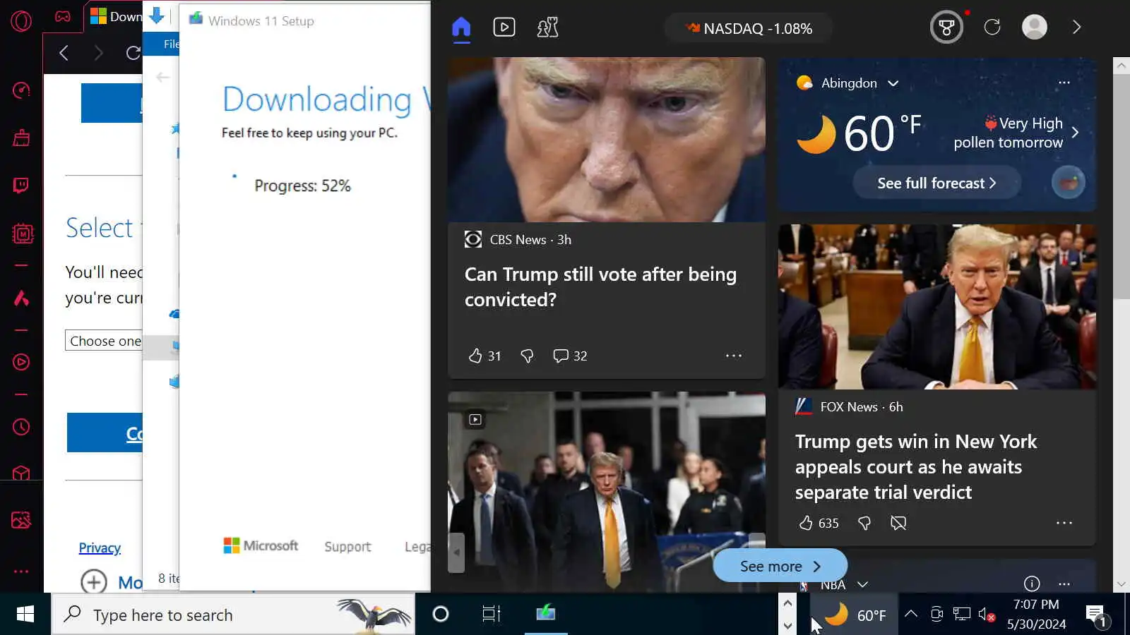Open the NASDAQ -1.08% stock ticker
Screen dimensions: 1130x635
(x=749, y=28)
